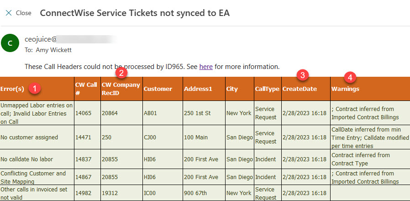Click call number 14982
The width and height of the screenshot is (410, 201).
tap(83, 193)
